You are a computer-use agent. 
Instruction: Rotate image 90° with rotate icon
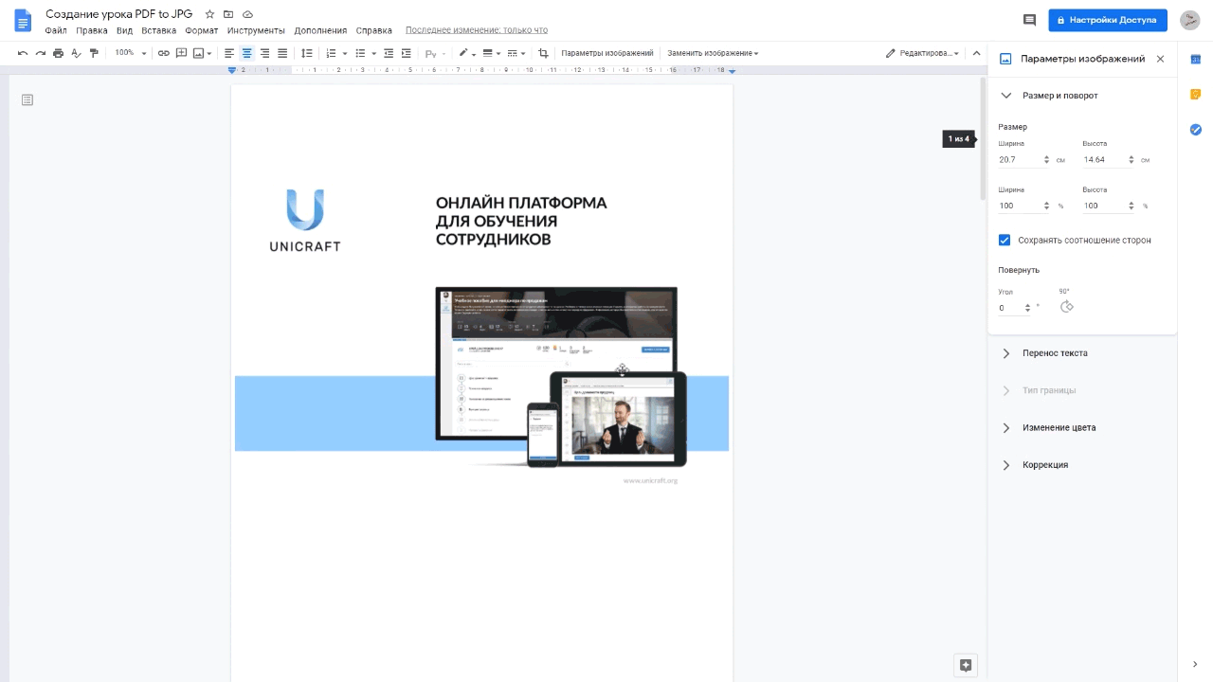pos(1066,306)
